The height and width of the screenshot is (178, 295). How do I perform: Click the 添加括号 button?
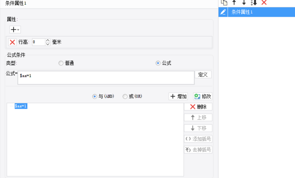(x=198, y=139)
